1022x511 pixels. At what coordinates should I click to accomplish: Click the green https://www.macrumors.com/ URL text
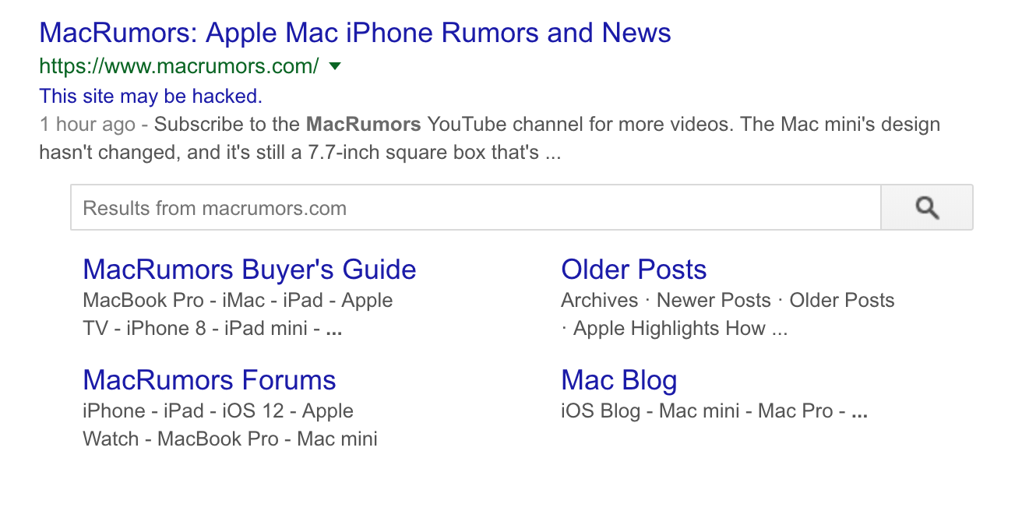tap(178, 67)
